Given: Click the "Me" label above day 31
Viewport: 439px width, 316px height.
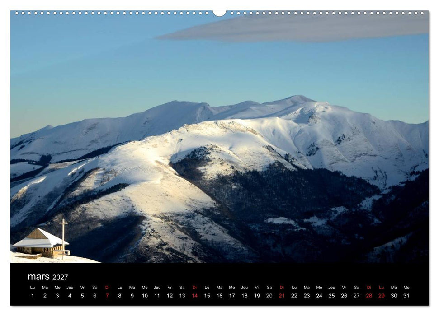Looking at the screenshot, I should point(406,288).
